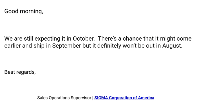This screenshot has width=200, height=106.
Task: Open the SIGMA Corporation of America link
Action: (124, 98)
